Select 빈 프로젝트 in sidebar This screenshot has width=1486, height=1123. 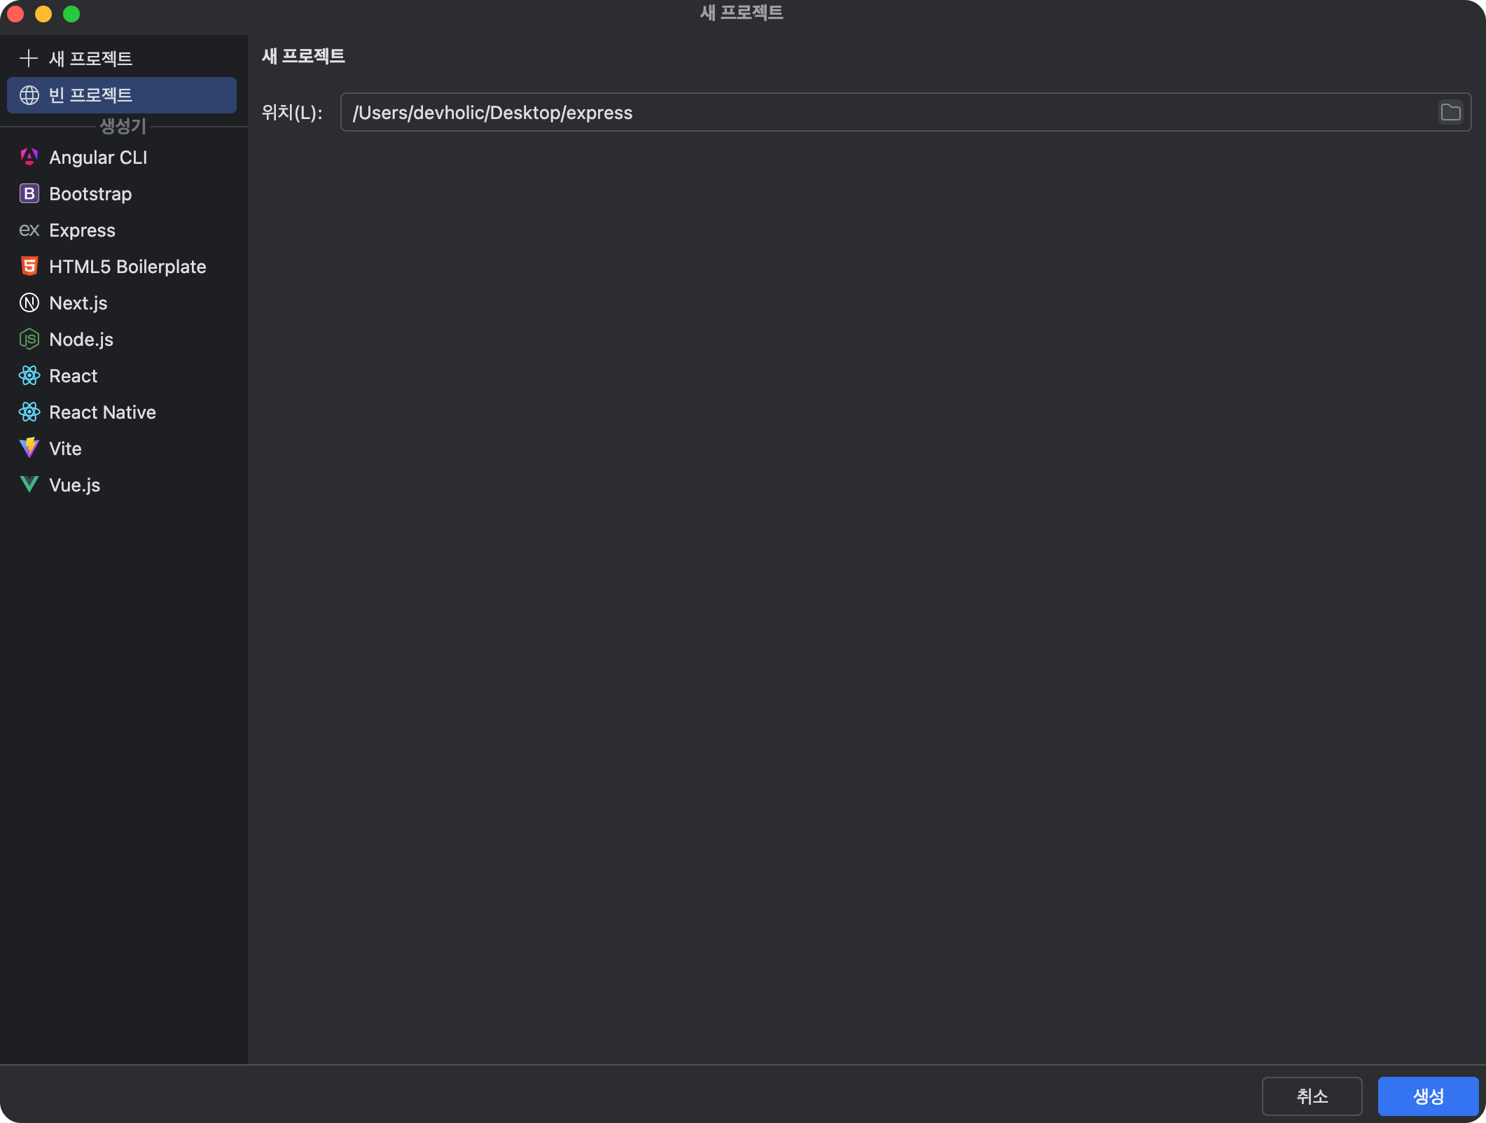click(122, 95)
